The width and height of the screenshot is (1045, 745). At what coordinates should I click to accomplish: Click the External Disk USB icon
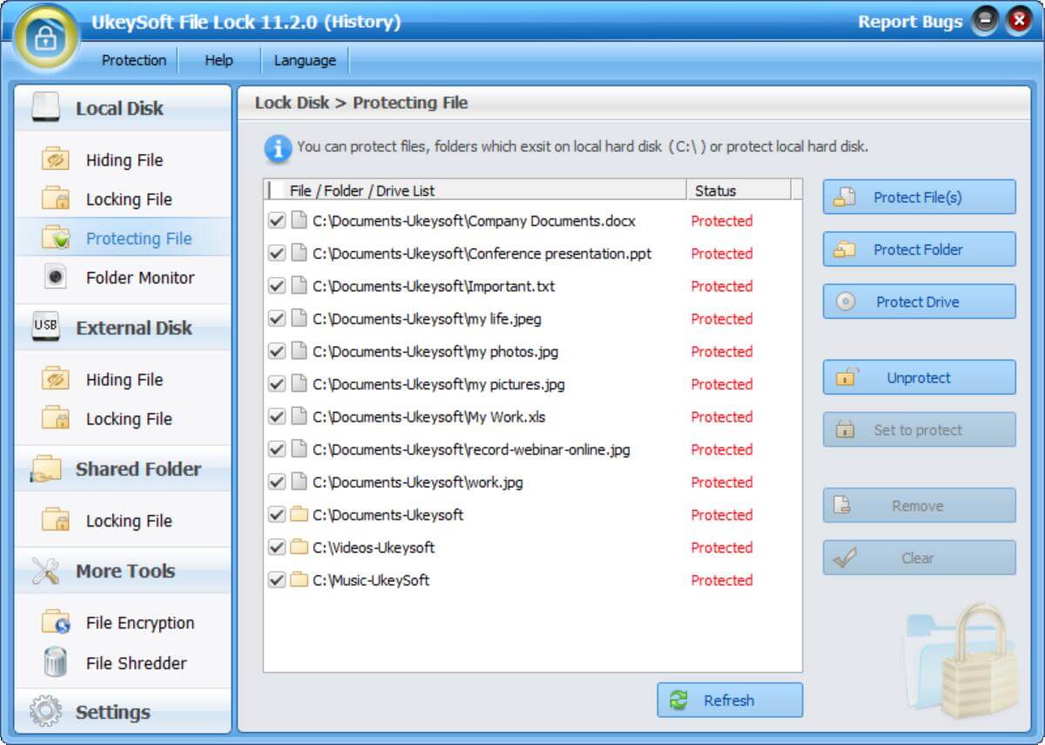(x=45, y=327)
